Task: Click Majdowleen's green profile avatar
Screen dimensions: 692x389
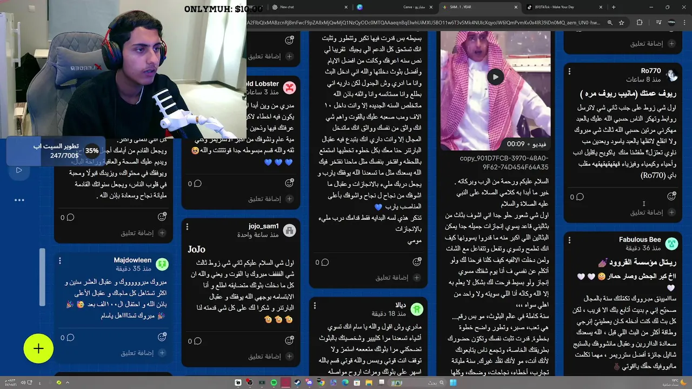Action: 162,264
